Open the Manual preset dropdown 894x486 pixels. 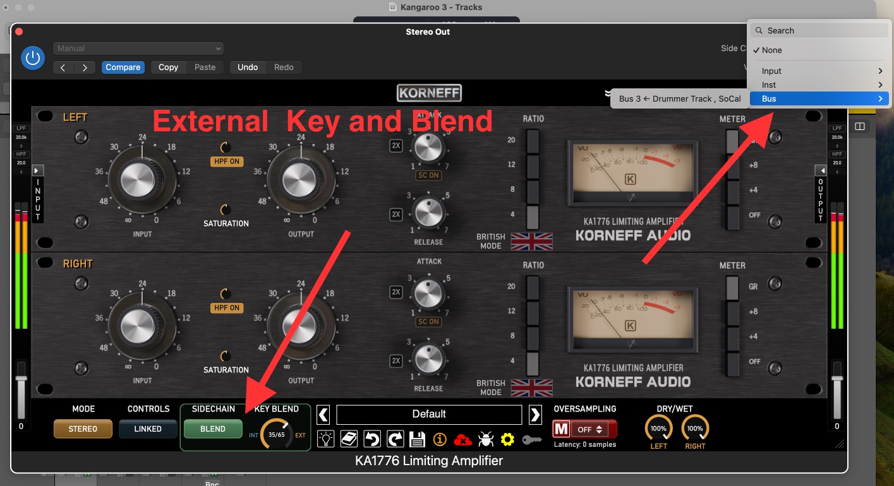(139, 49)
